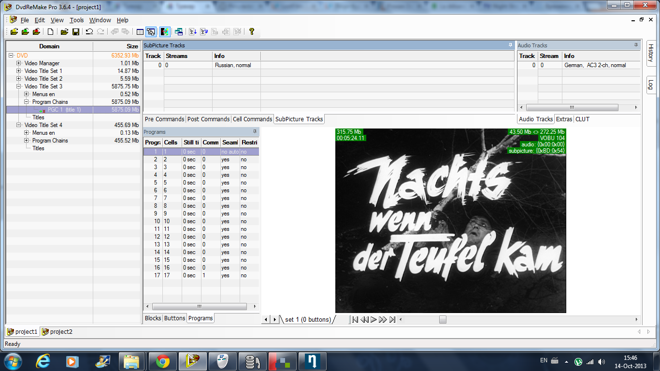Jump to last frame in preview
Screen dimensions: 660x371
point(392,319)
